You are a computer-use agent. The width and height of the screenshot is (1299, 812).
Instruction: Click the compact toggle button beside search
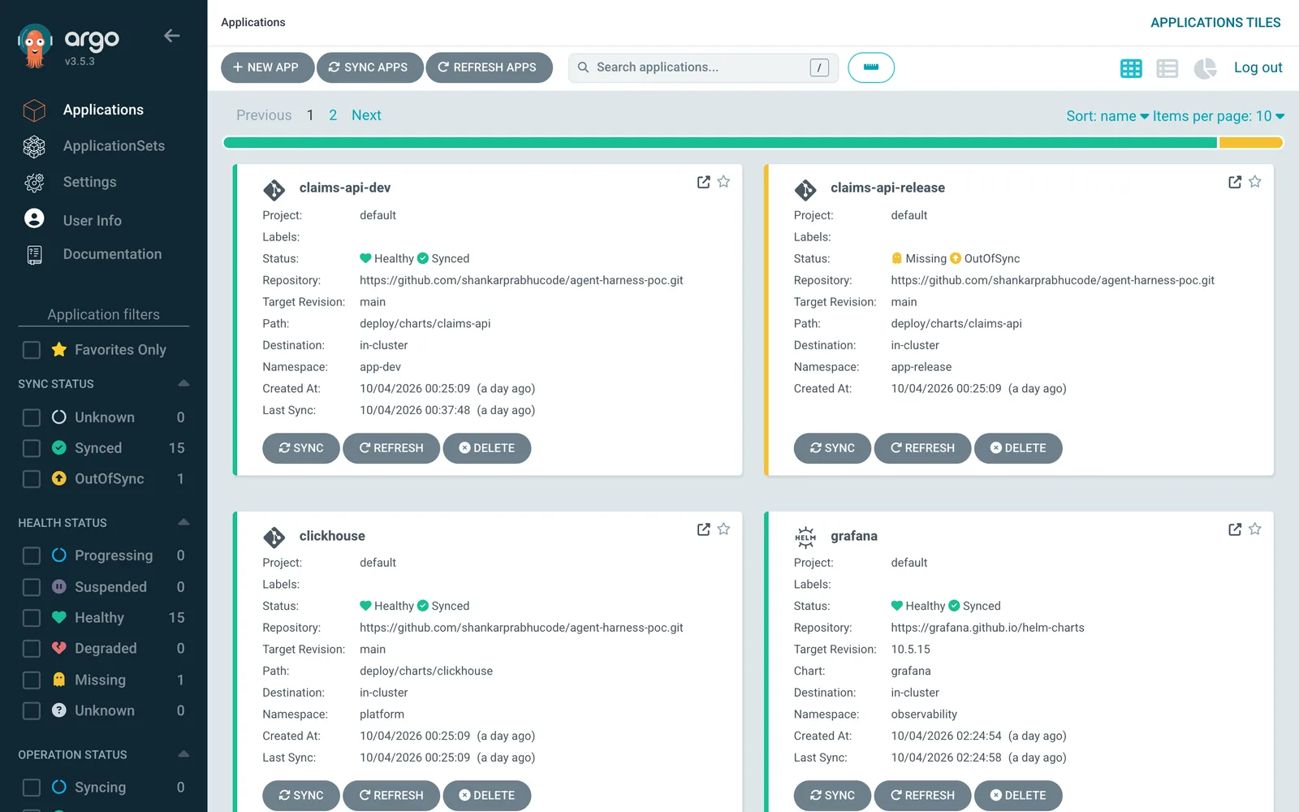[x=871, y=67]
